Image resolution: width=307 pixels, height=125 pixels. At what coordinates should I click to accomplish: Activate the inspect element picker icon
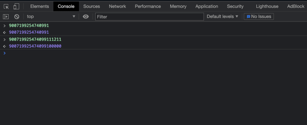click(6, 7)
